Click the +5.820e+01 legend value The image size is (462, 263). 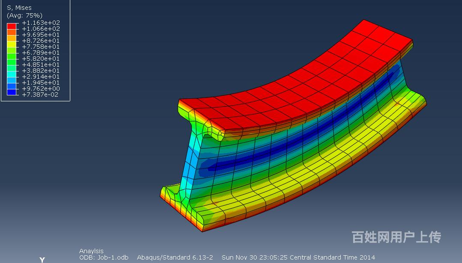(41, 59)
